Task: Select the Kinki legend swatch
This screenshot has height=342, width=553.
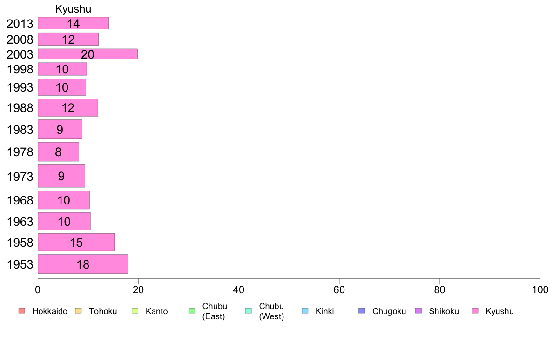Action: pyautogui.click(x=305, y=311)
